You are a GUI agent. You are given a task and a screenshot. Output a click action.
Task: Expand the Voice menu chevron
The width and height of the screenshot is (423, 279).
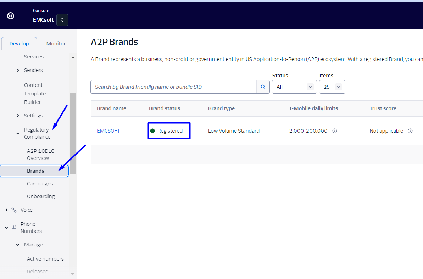[6, 210]
